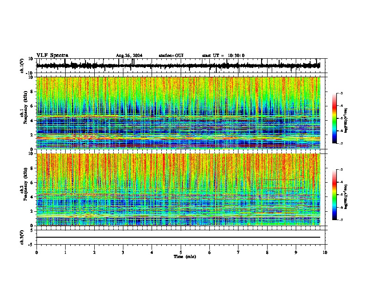Click the "-7" value on ch.2 colorbar
The image size is (366, 283).
(x=341, y=220)
